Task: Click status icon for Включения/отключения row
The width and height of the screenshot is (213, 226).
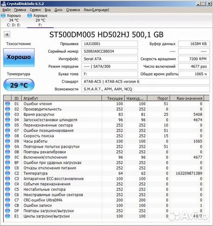Action: tap(8, 157)
